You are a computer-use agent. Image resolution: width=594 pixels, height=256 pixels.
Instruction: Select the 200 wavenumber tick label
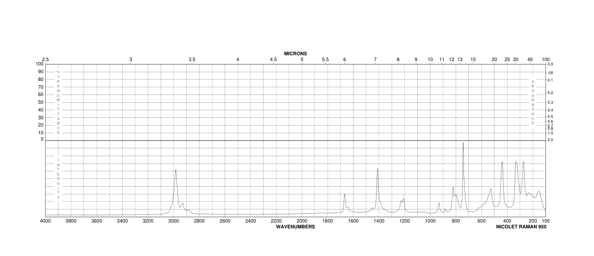click(533, 221)
